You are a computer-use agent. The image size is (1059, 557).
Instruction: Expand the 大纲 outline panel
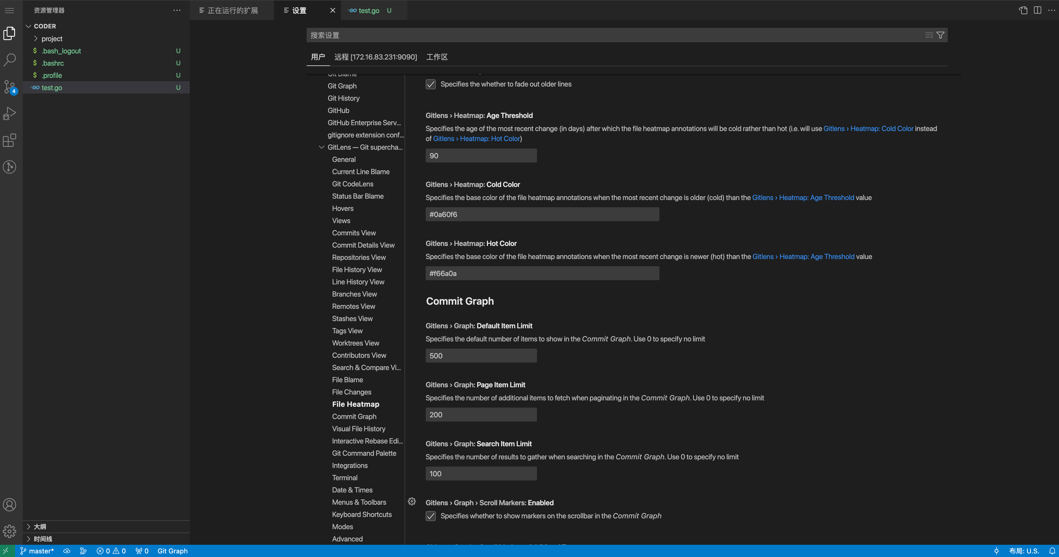106,527
